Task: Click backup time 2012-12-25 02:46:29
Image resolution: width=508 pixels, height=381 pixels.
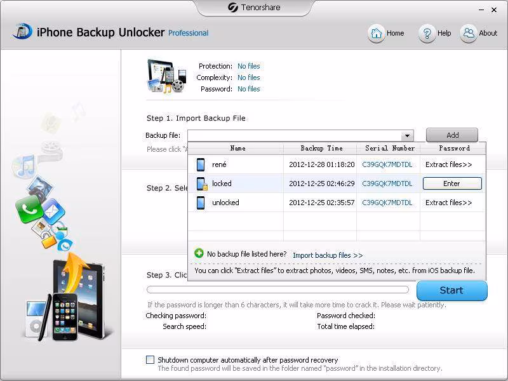Action: [322, 184]
